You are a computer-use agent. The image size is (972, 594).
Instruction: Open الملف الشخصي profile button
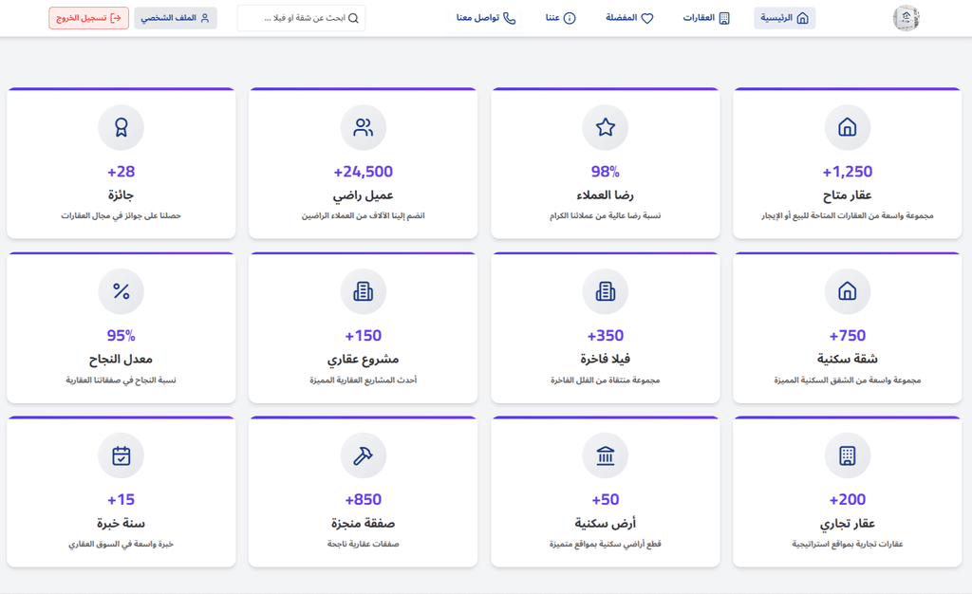(x=176, y=18)
